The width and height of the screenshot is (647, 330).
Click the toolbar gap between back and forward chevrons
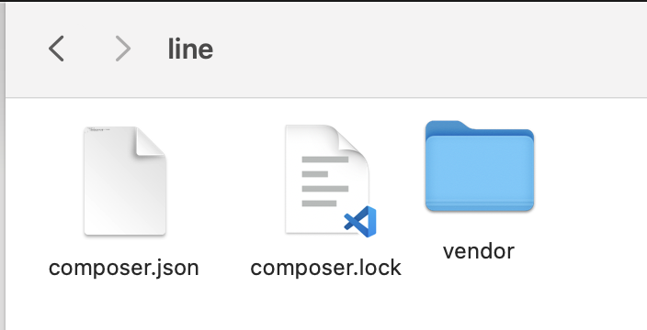(89, 49)
